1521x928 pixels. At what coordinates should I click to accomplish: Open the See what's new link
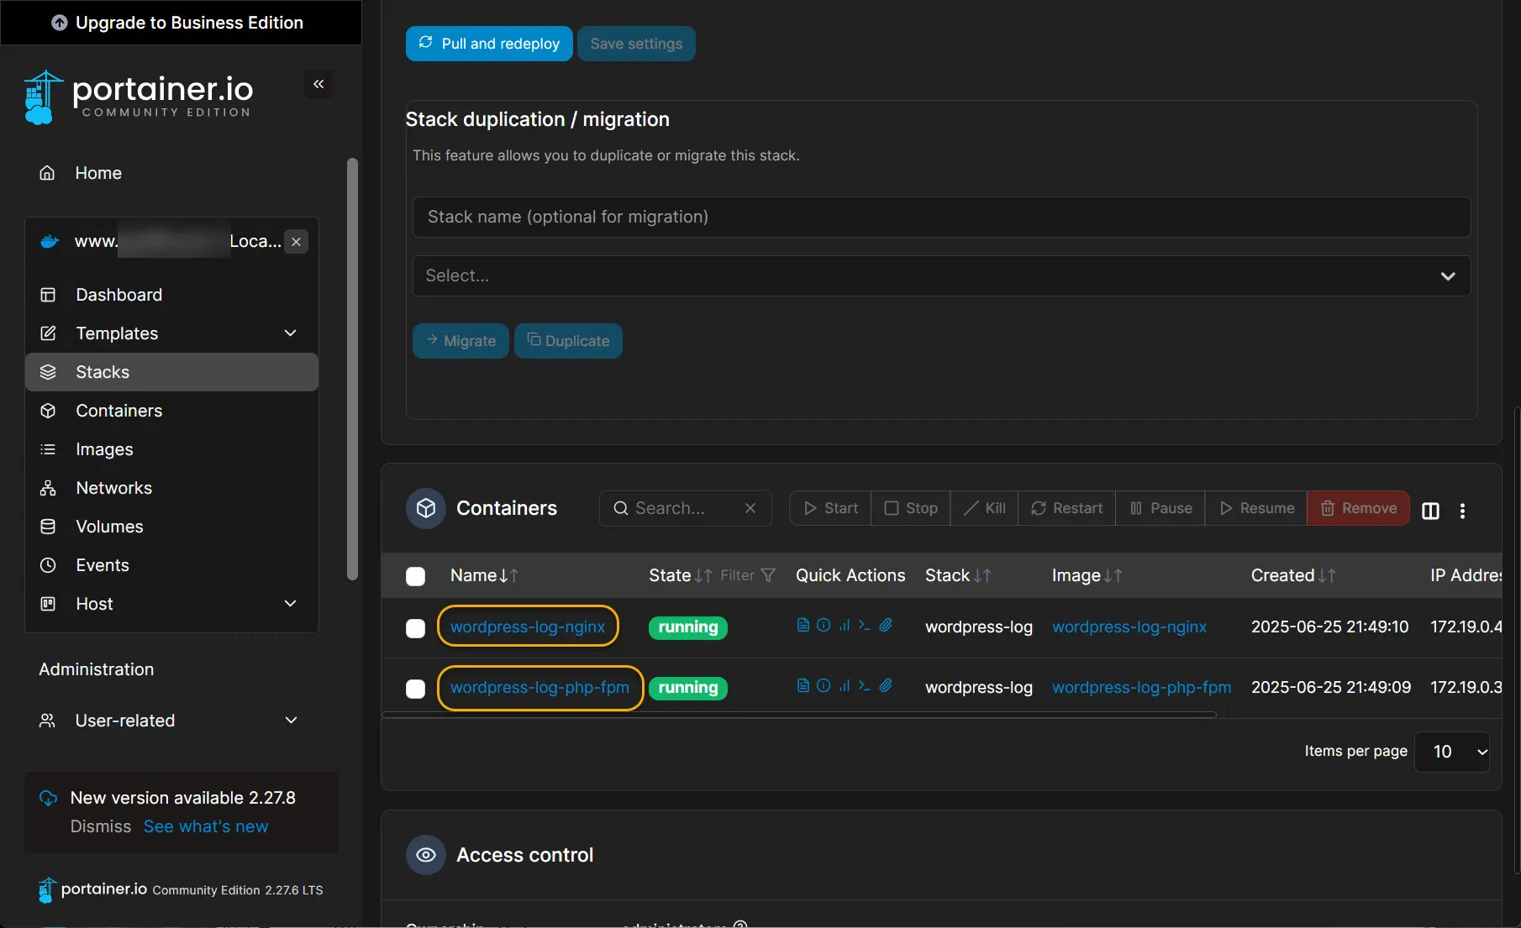tap(206, 826)
